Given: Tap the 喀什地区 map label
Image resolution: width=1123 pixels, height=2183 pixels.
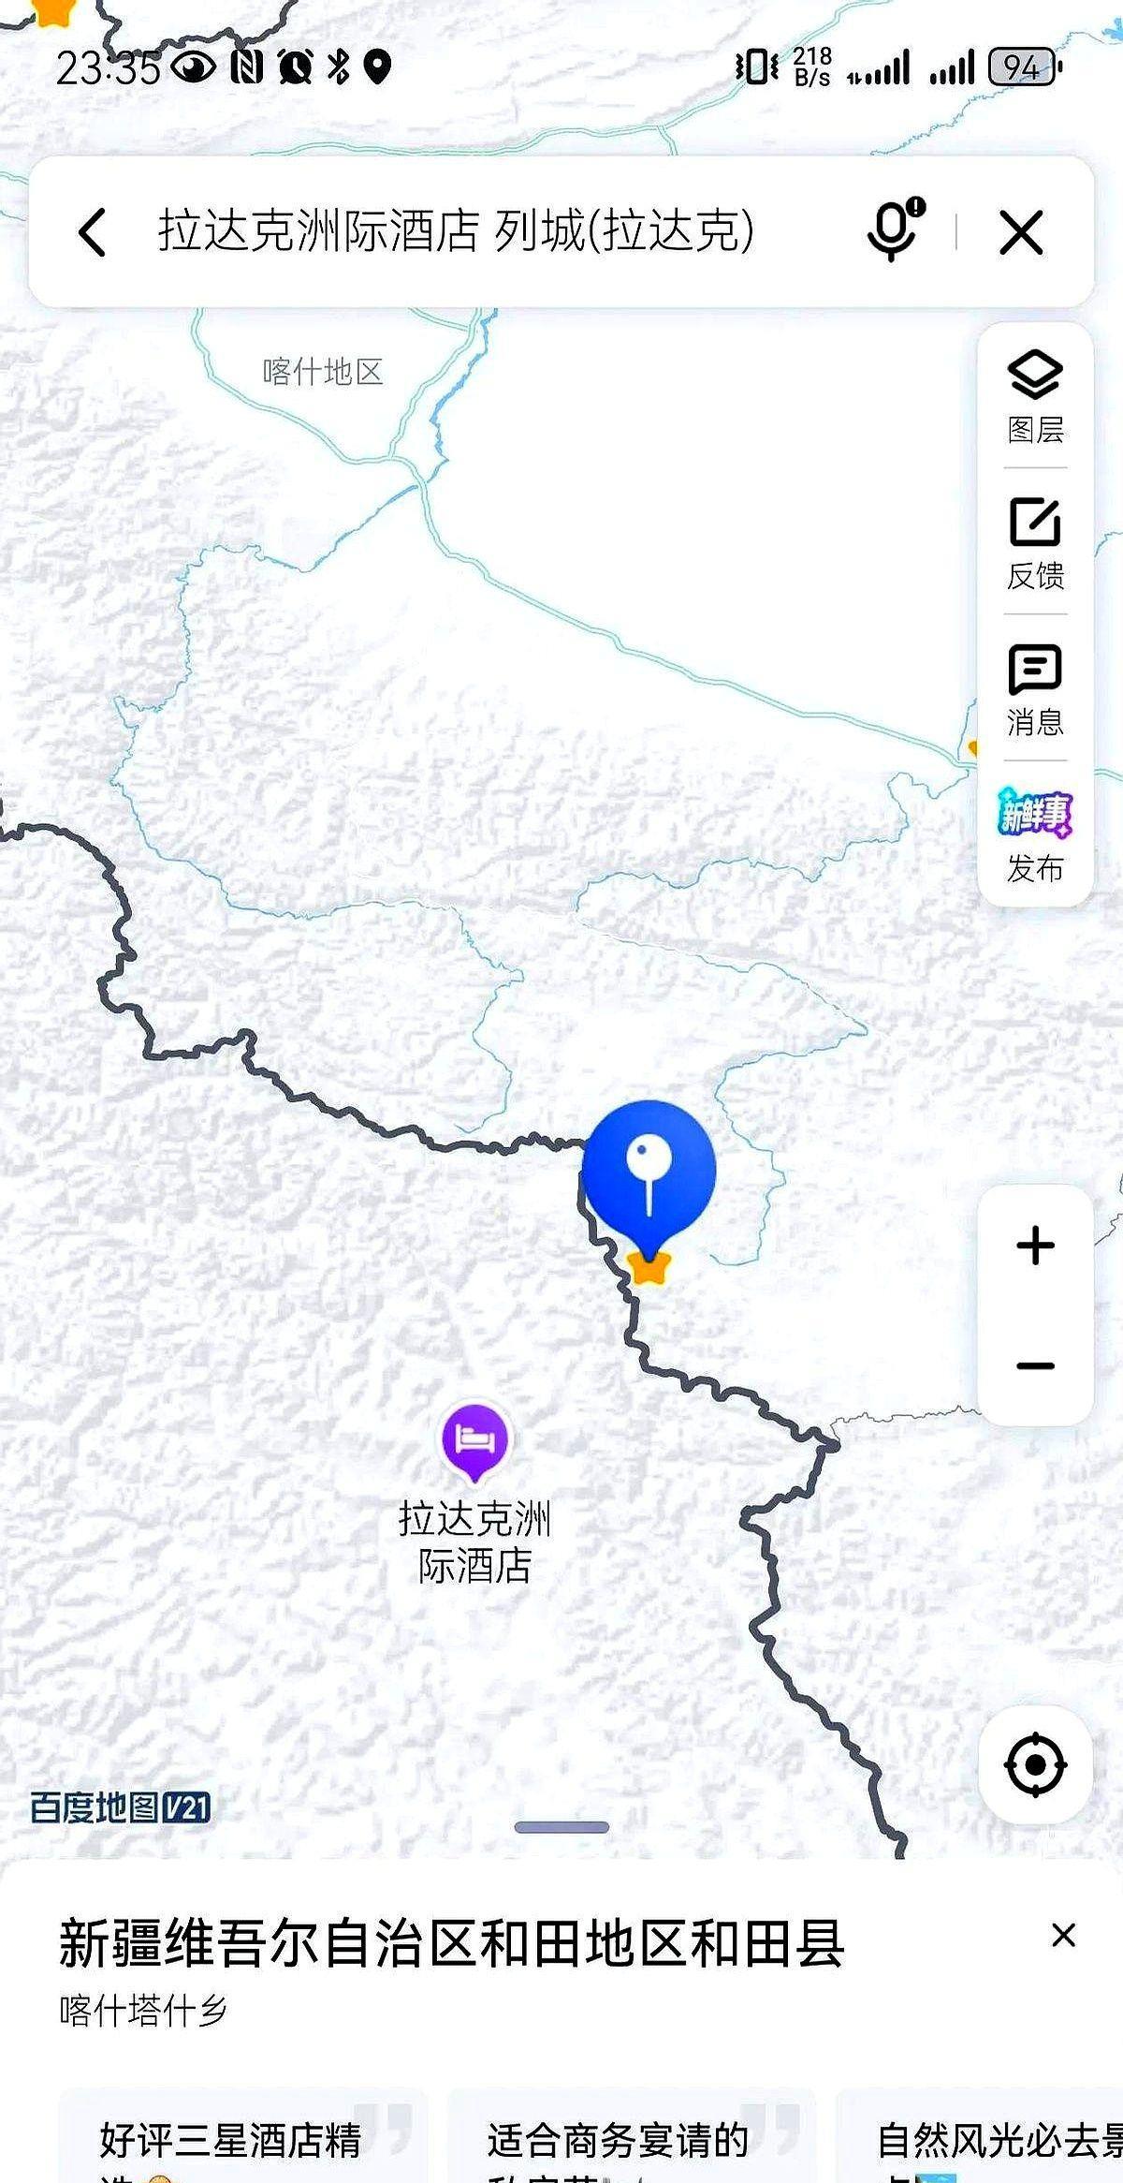Looking at the screenshot, I should click(x=323, y=372).
